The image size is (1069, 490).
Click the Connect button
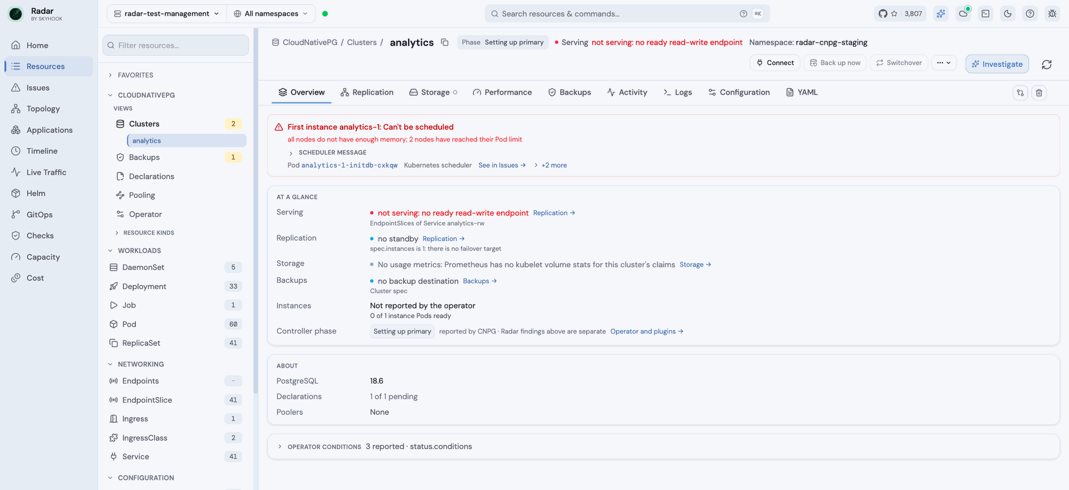click(x=775, y=63)
